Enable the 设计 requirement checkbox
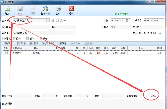 14,39
